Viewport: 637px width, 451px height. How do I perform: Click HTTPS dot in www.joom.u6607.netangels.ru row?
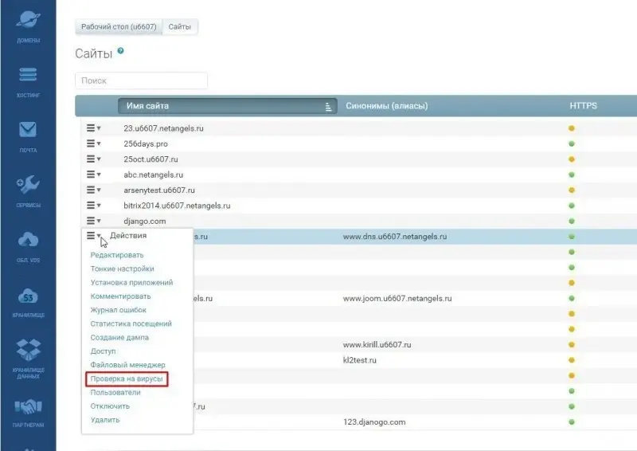coord(572,298)
